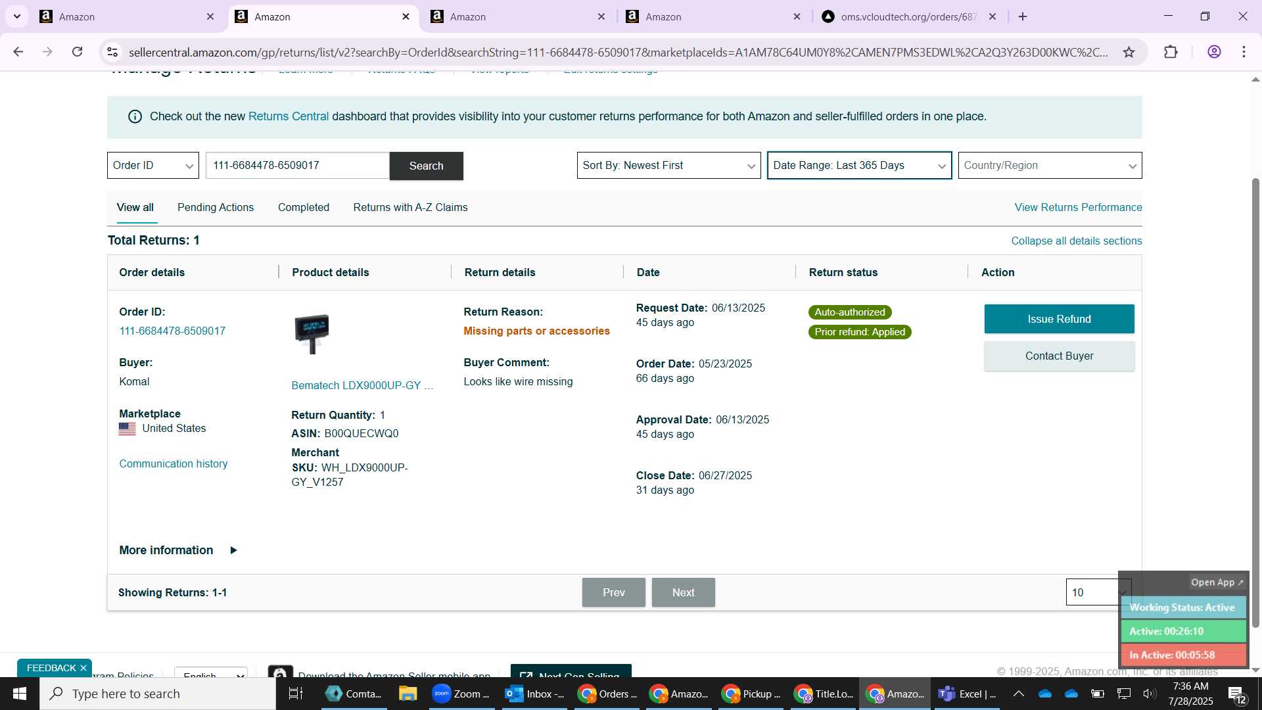This screenshot has height=710, width=1262.
Task: Click the Contact Buyer button
Action: click(x=1059, y=356)
